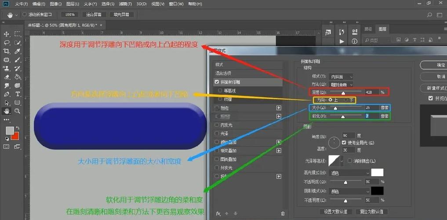Enable the 纹理 checkbox
447x220 pixels.
coord(220,99)
